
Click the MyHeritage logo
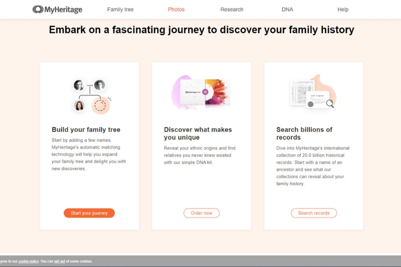coord(57,9)
